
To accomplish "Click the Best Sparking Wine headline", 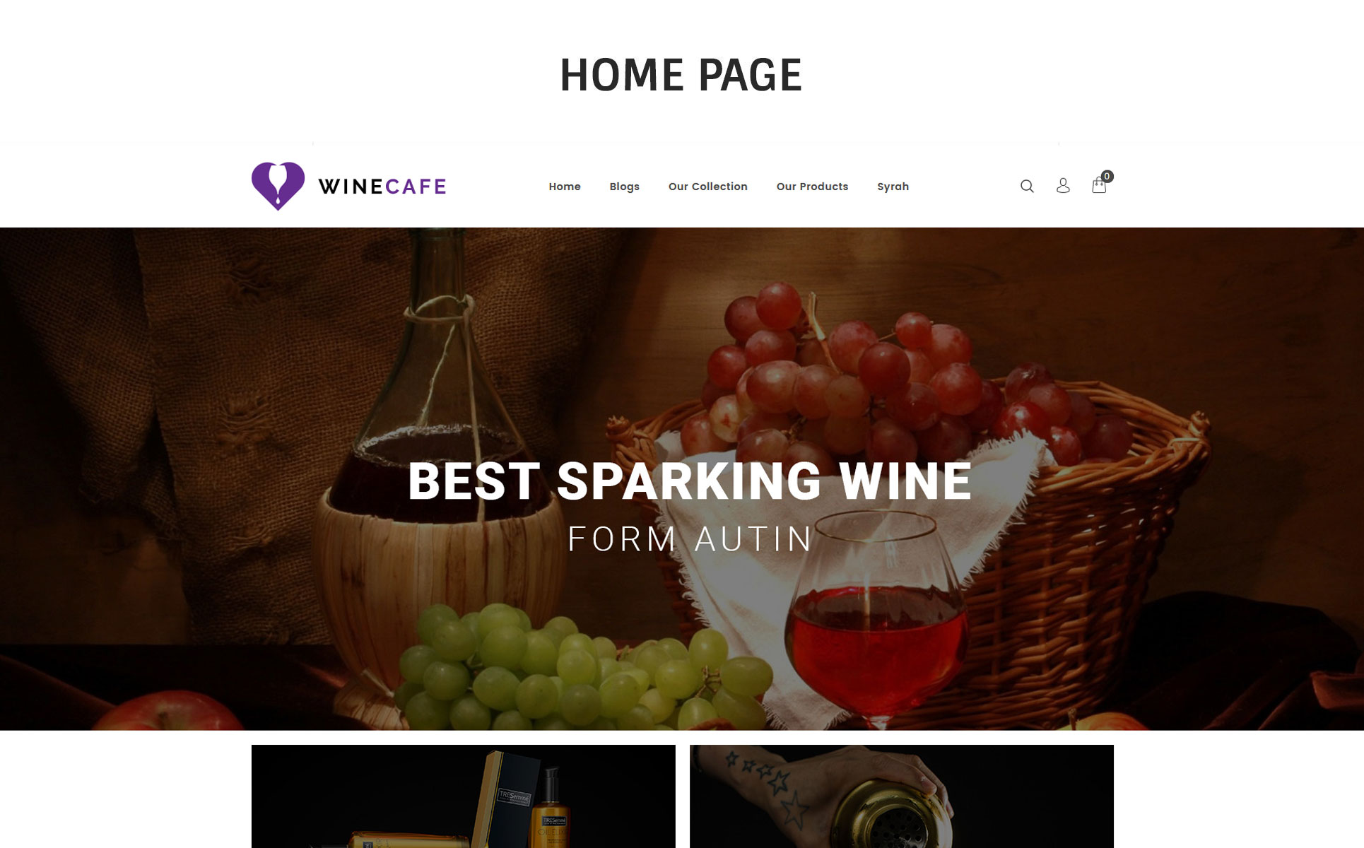I will (690, 481).
